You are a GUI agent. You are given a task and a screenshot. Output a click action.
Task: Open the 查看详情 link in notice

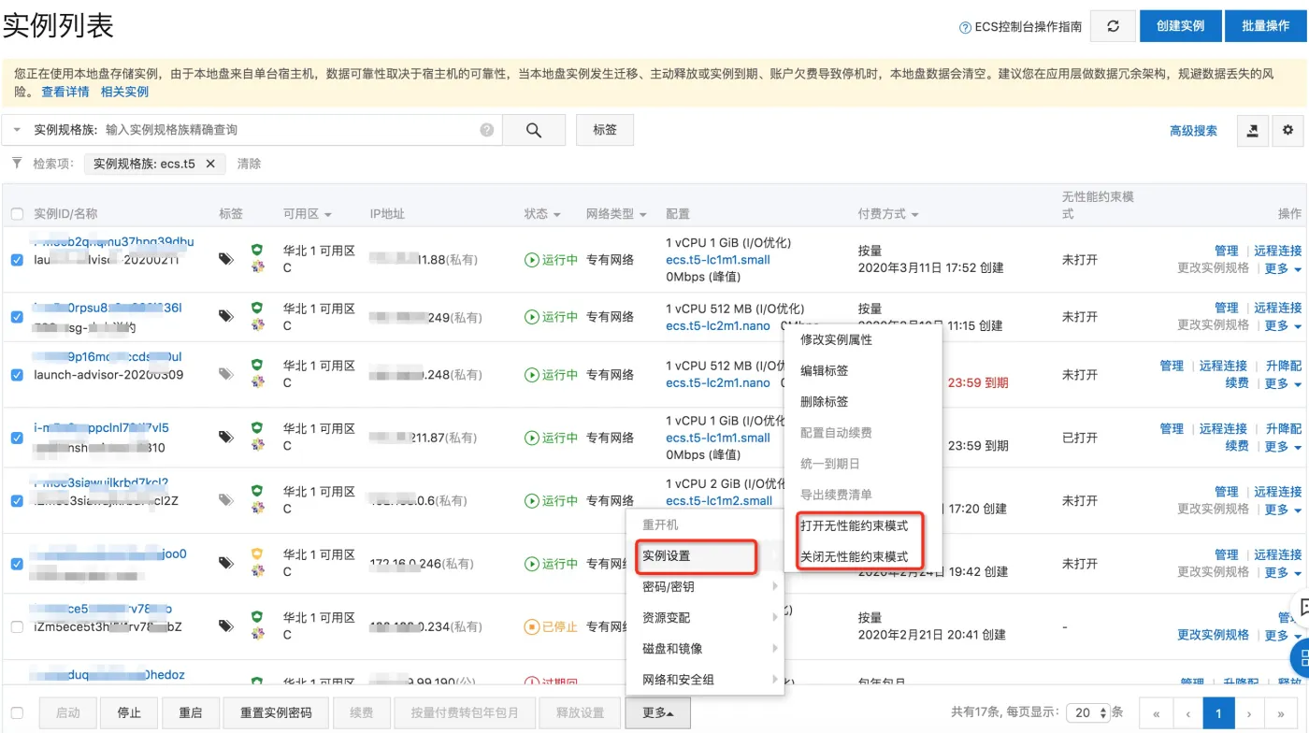(65, 92)
